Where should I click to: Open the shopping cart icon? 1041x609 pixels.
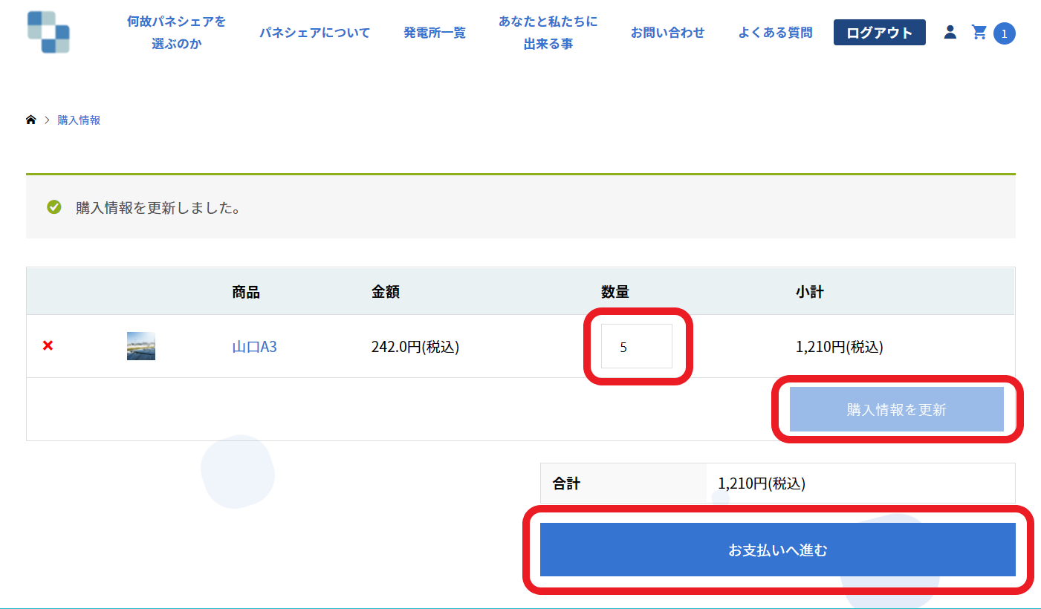click(979, 32)
